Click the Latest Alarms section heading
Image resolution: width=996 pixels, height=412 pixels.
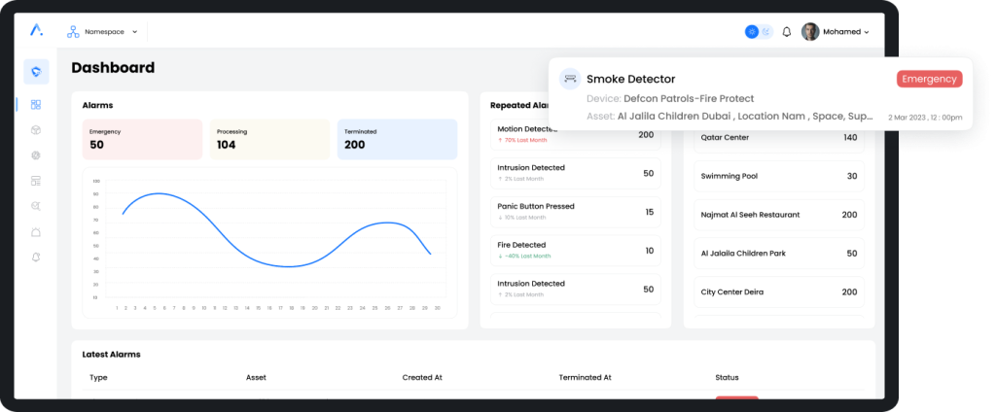click(111, 355)
